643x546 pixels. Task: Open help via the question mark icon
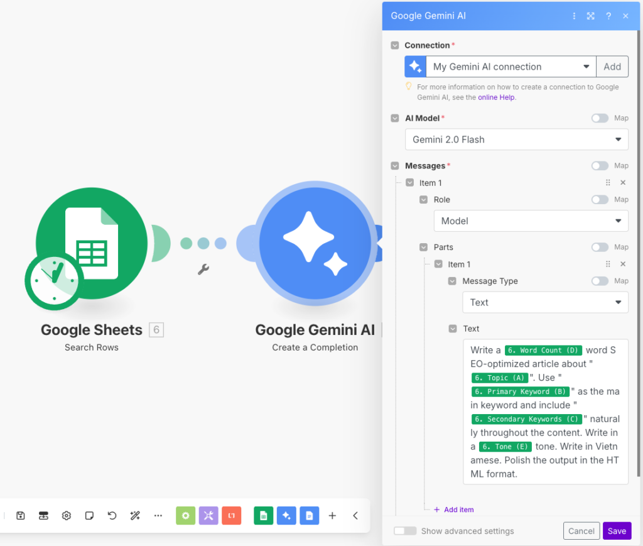coord(608,16)
